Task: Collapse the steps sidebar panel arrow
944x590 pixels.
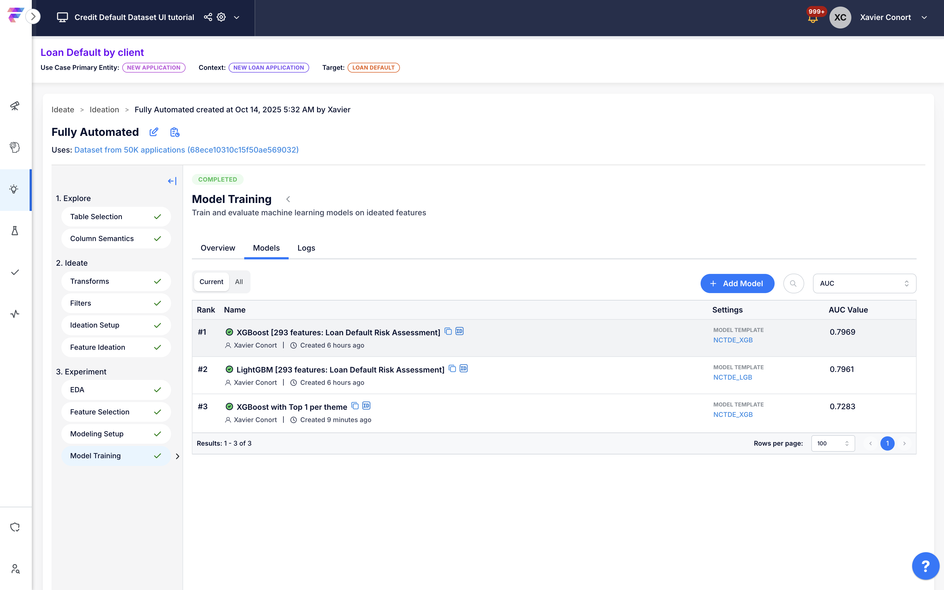Action: coord(172,181)
